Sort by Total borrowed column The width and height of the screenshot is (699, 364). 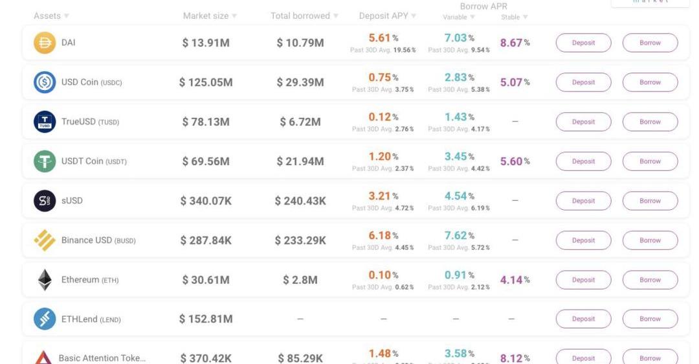[336, 16]
